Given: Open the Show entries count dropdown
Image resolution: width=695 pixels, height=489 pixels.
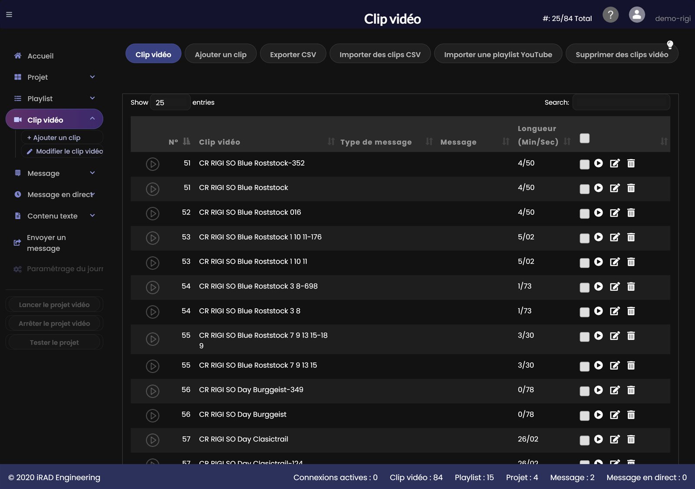Looking at the screenshot, I should [x=170, y=103].
